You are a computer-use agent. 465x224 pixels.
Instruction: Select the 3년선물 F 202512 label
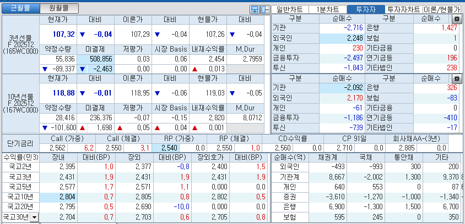click(x=20, y=44)
